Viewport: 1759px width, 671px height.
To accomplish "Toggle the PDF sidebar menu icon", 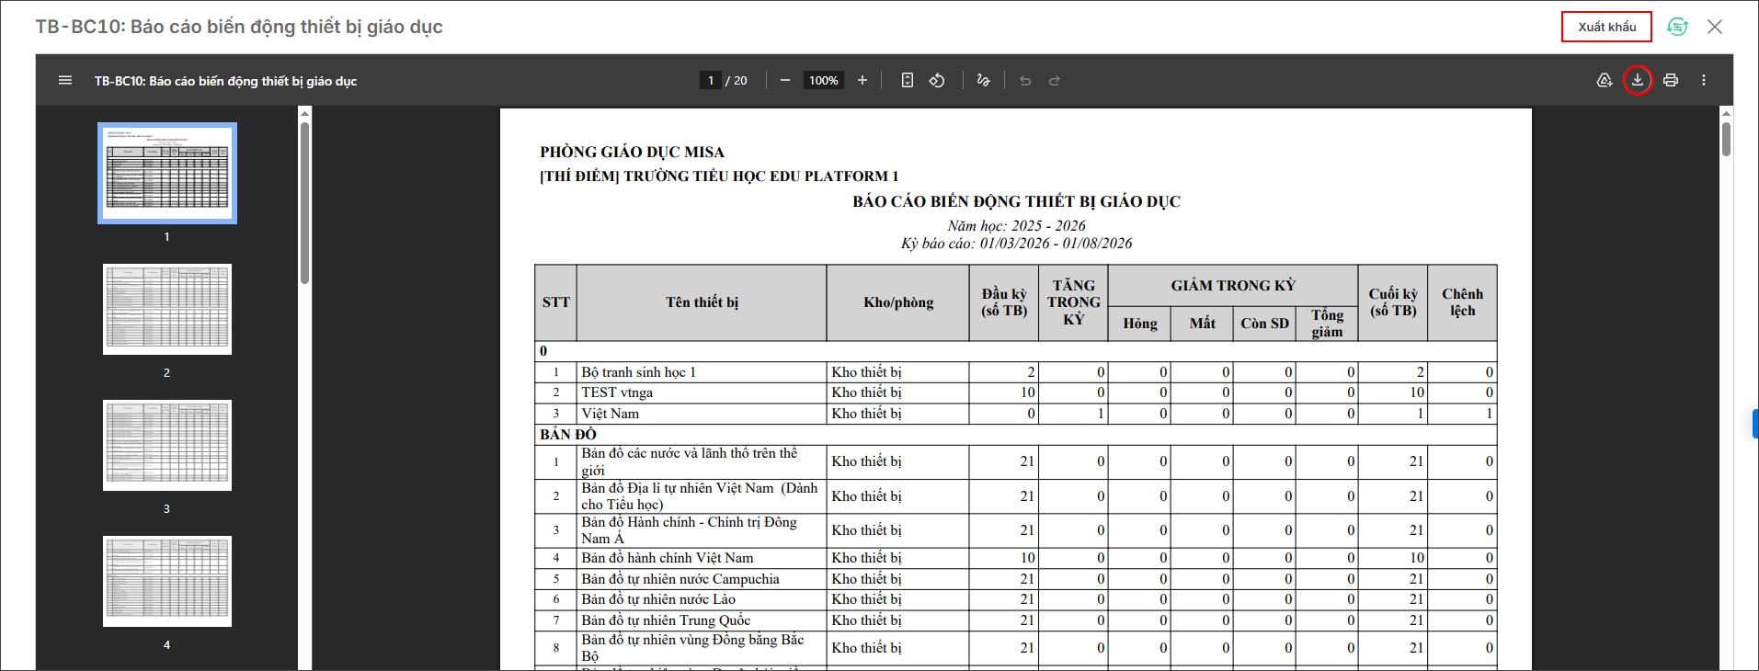I will tap(65, 81).
